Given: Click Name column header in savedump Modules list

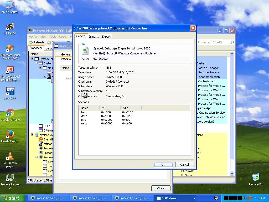Looking at the screenshot, I should point(66,68).
